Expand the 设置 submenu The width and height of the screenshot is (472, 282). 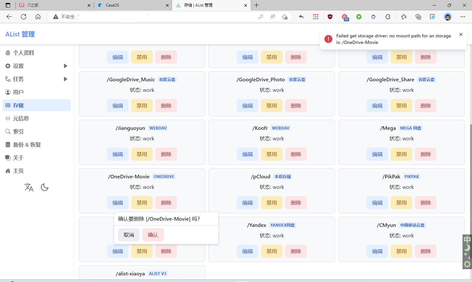(20, 66)
